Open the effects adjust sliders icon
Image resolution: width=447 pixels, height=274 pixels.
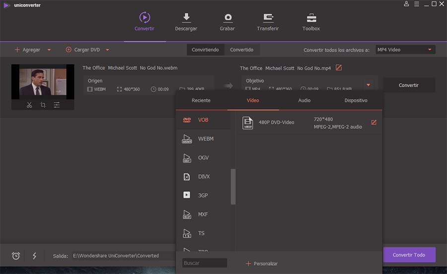[x=57, y=105]
